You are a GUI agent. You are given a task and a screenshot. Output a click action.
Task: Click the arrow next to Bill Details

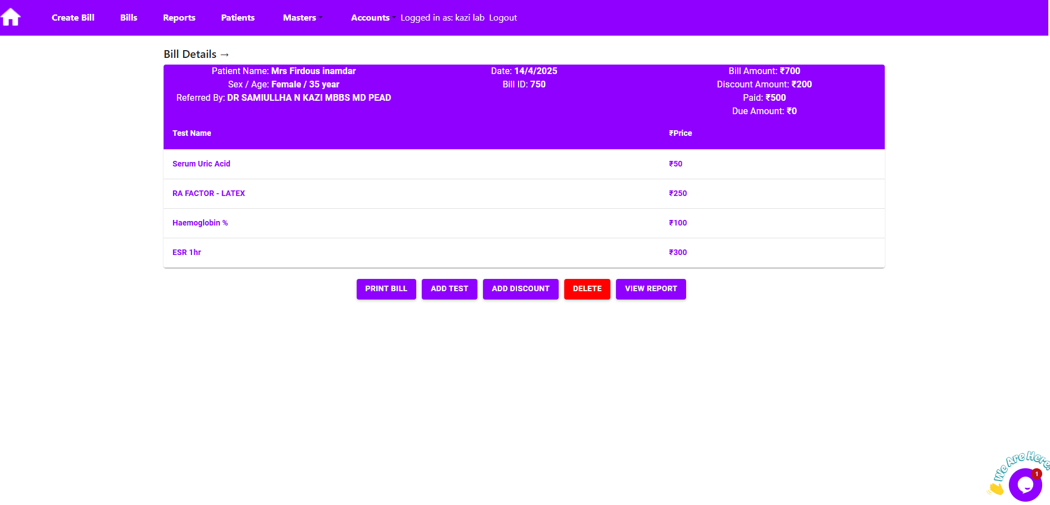click(x=225, y=54)
